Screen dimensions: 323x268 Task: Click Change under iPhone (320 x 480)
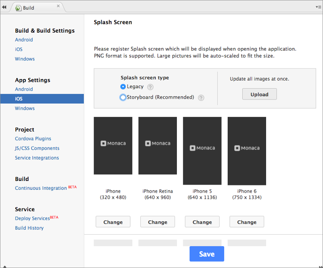click(113, 222)
